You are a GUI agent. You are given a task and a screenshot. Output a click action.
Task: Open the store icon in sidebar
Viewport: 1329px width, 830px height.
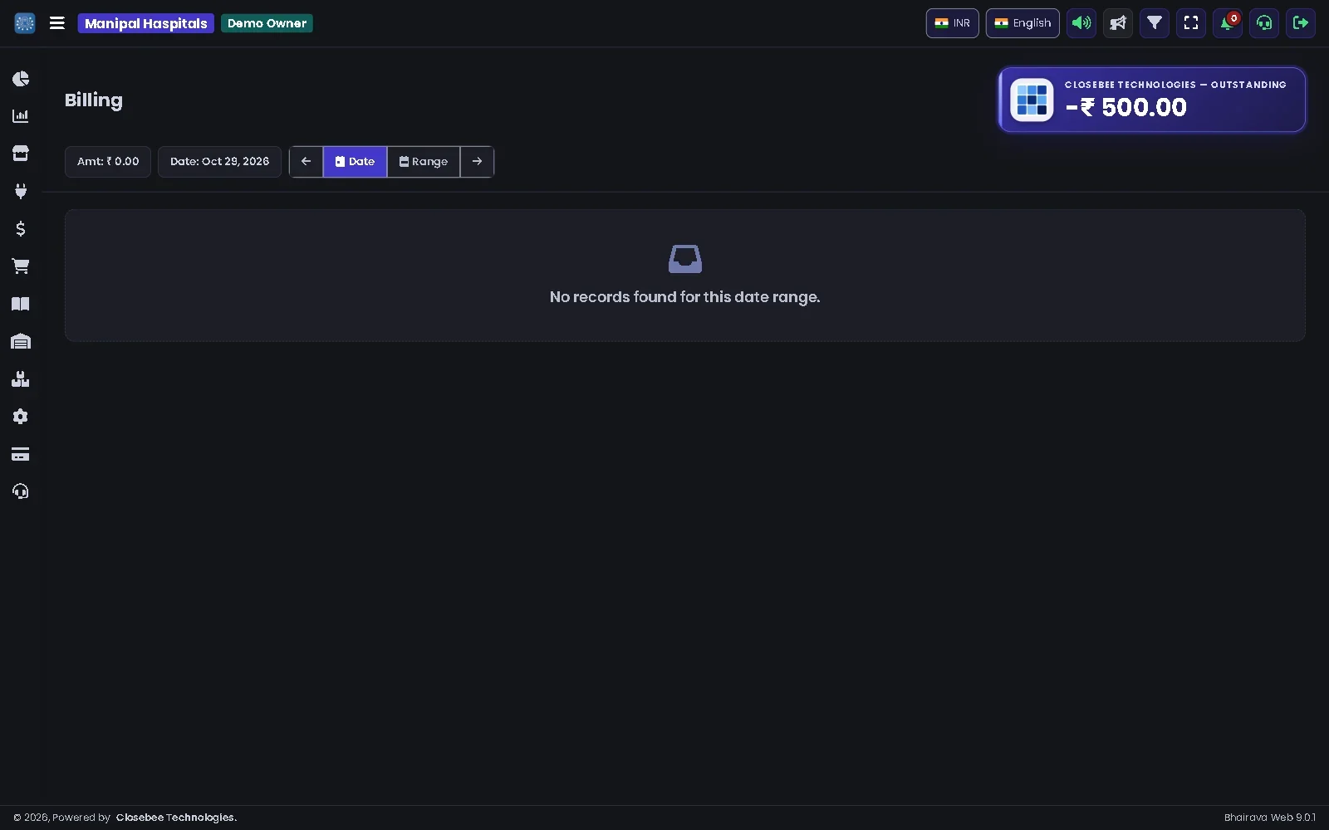pyautogui.click(x=21, y=154)
